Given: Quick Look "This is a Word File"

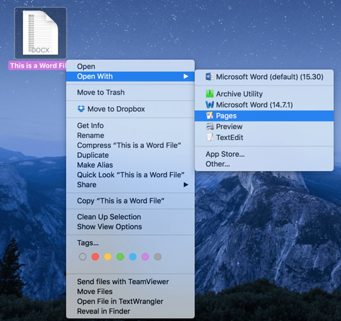Looking at the screenshot, I should 130,175.
